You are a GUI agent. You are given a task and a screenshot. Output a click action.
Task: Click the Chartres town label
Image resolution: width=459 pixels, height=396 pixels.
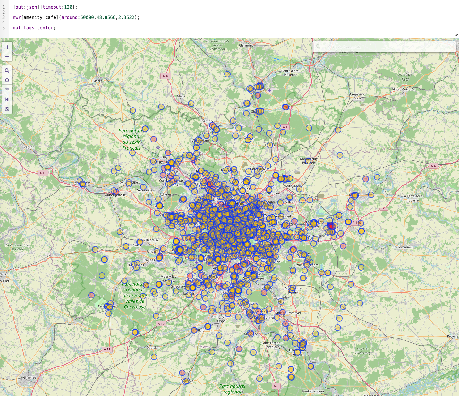click(x=30, y=377)
